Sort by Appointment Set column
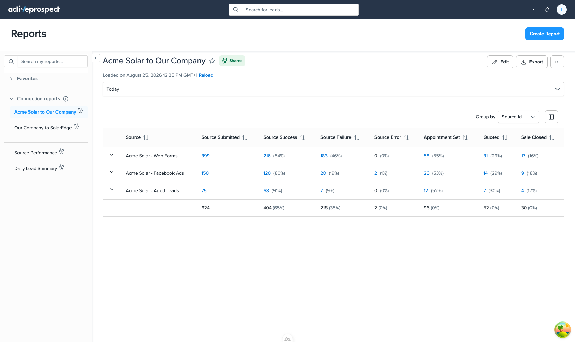The image size is (575, 342). (465, 137)
